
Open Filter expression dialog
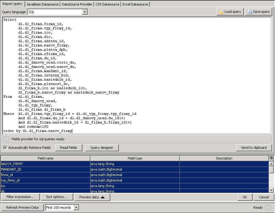pos(20,197)
